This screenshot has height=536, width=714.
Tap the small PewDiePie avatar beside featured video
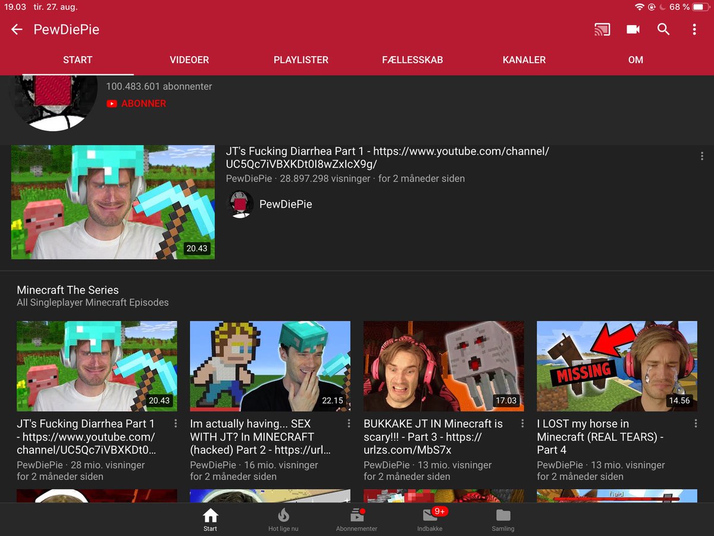tap(241, 204)
